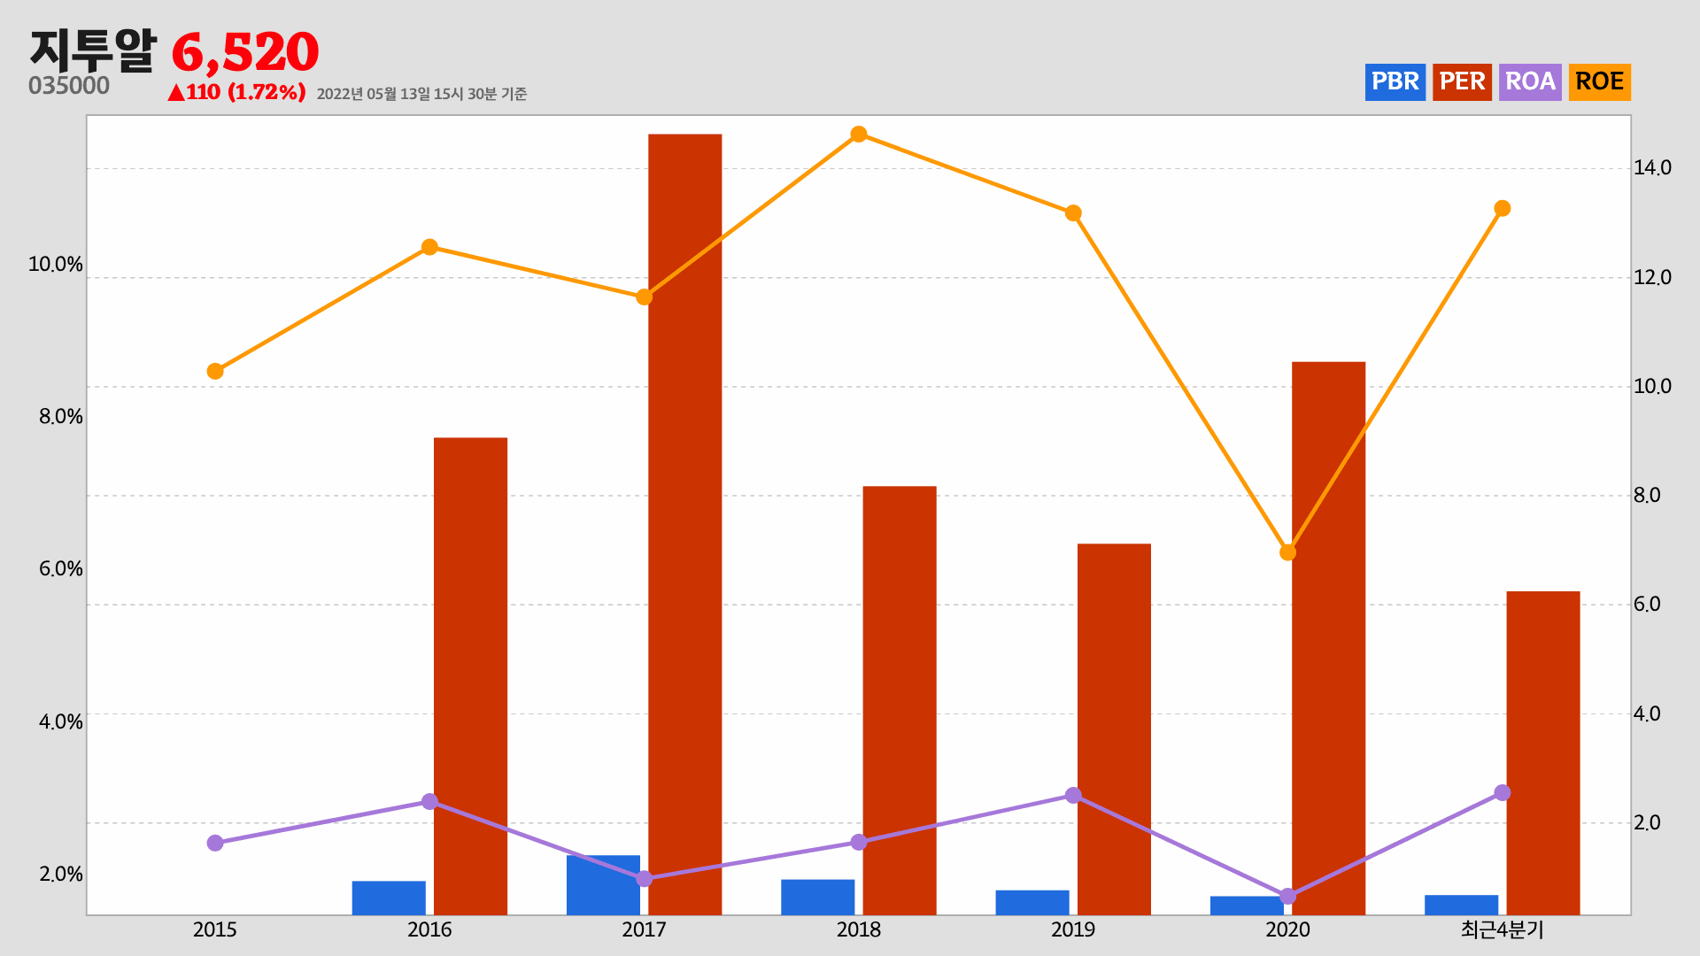Click the tallest red PER bar for 2017

(684, 524)
